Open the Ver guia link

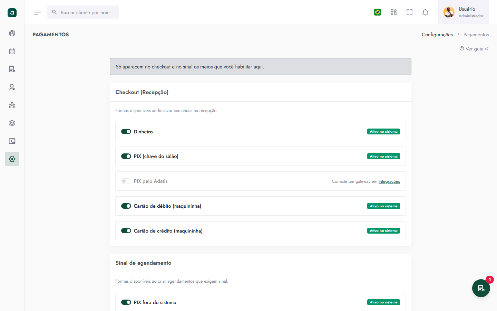(474, 49)
